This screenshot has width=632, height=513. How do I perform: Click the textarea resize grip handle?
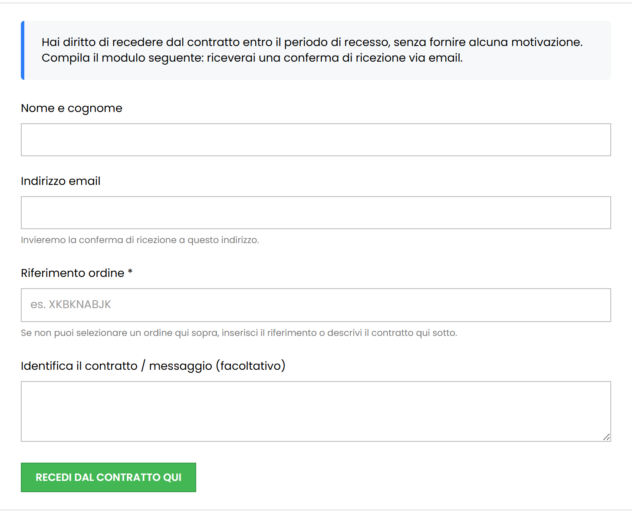[606, 437]
